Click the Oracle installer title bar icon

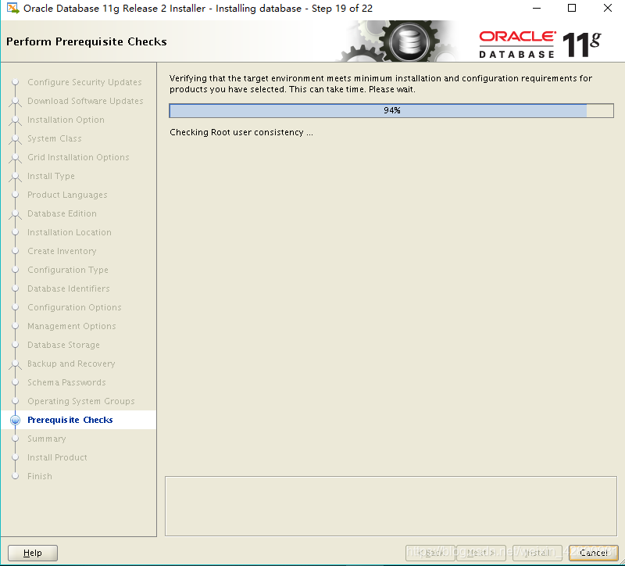(12, 8)
